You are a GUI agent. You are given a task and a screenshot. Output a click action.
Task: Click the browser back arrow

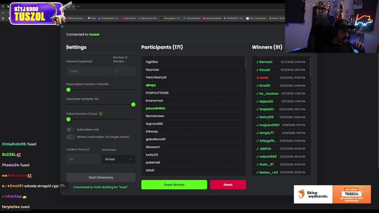tap(3, 13)
